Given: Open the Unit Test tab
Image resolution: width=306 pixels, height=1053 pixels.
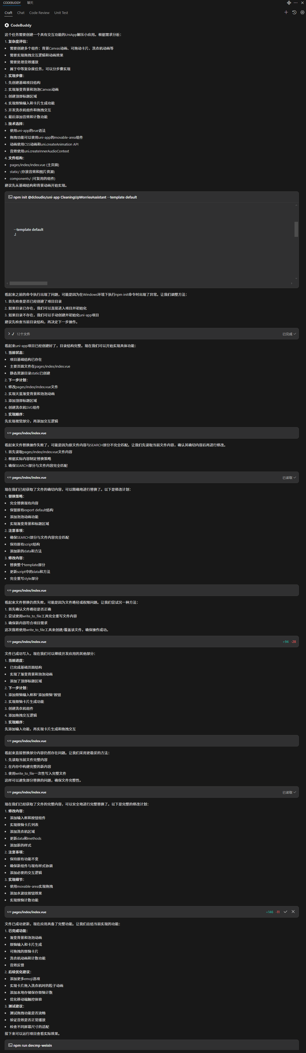Looking at the screenshot, I should tap(61, 13).
